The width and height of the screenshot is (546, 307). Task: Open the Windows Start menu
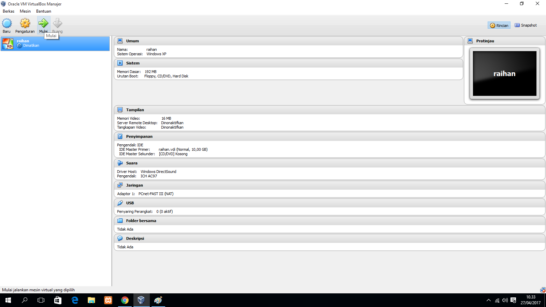click(8, 300)
